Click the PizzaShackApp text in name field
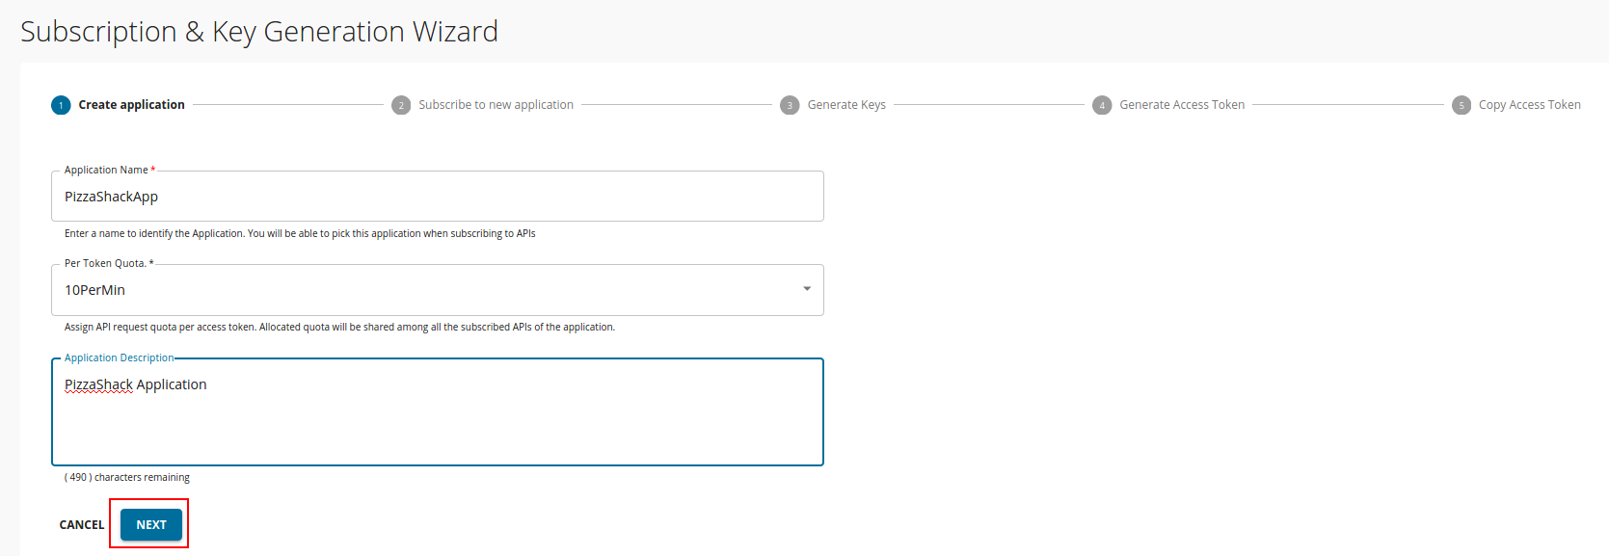Viewport: 1609px width, 556px height. [111, 197]
